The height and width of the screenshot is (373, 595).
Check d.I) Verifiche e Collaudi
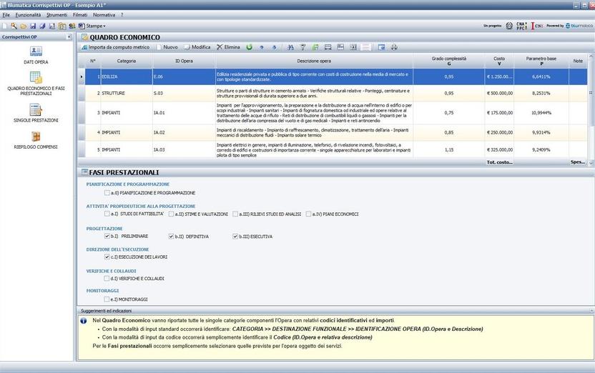(107, 278)
